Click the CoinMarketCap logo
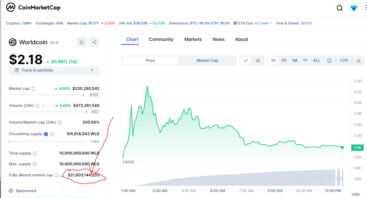The height and width of the screenshot is (198, 367). pyautogui.click(x=33, y=8)
